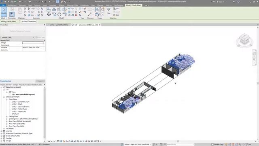Click the Mirror Draw Axis icon
This screenshot has height=146, width=259.
(64, 9)
